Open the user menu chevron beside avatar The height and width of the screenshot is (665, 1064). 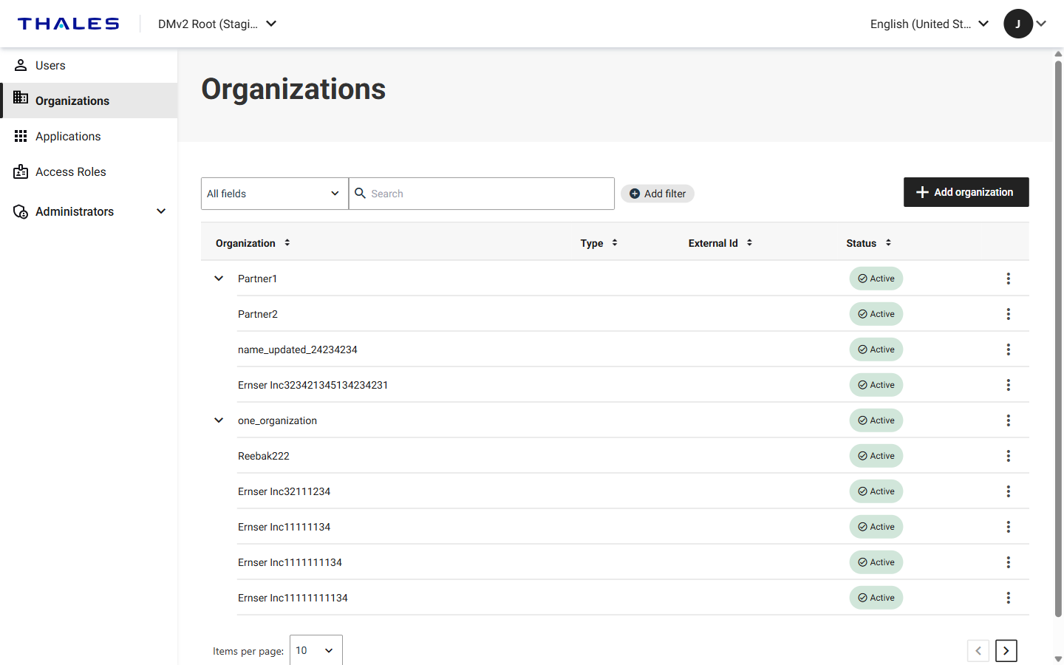(1041, 24)
